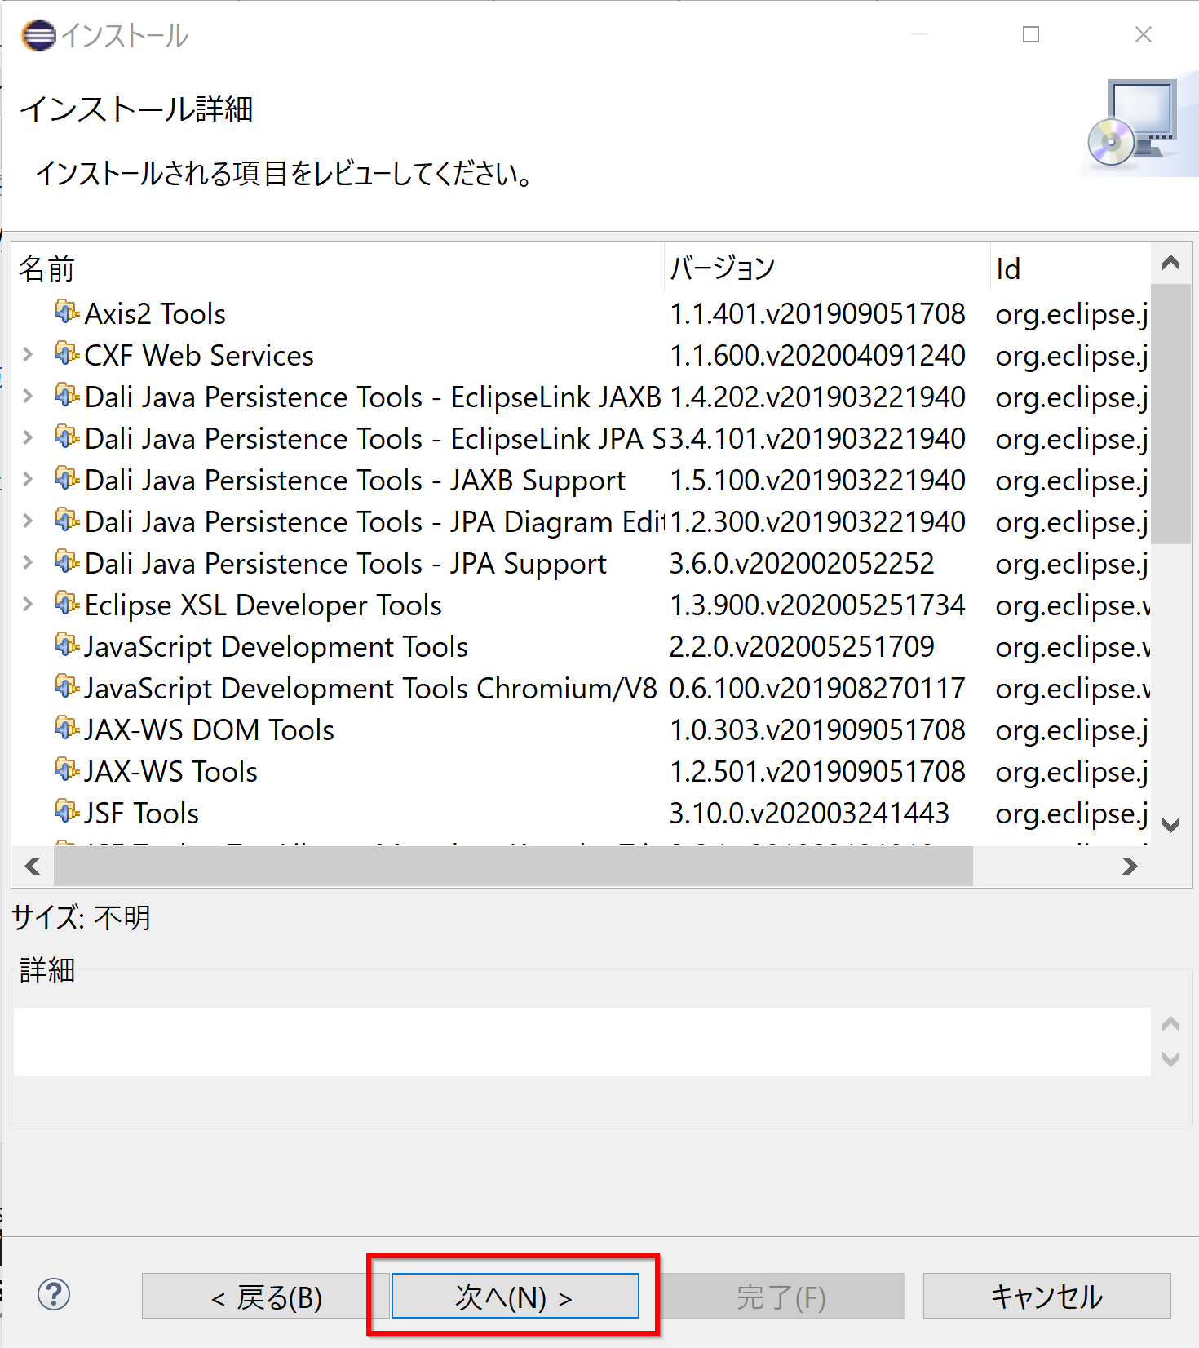Viewport: 1199px width, 1348px height.
Task: Click version 1.1.600.v202004091240
Action: [817, 356]
